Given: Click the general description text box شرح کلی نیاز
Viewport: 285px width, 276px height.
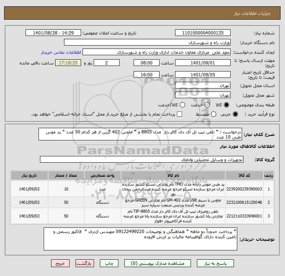Looking at the screenshot, I should (140, 134).
